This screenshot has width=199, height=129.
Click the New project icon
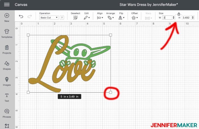pos(7,16)
